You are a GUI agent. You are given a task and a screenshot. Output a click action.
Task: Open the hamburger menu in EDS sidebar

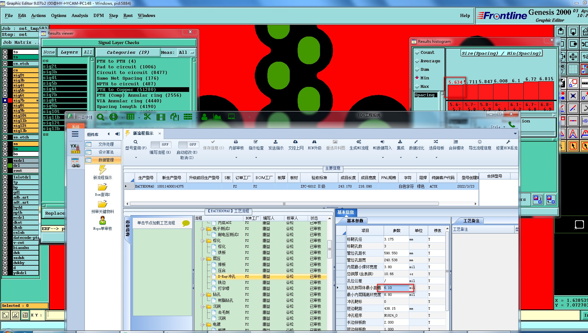click(75, 134)
